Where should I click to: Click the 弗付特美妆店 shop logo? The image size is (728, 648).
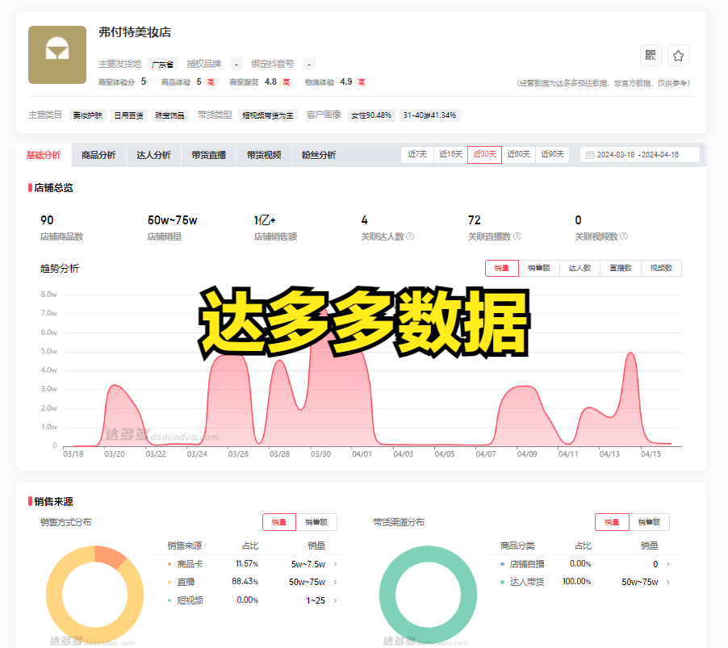[x=57, y=55]
